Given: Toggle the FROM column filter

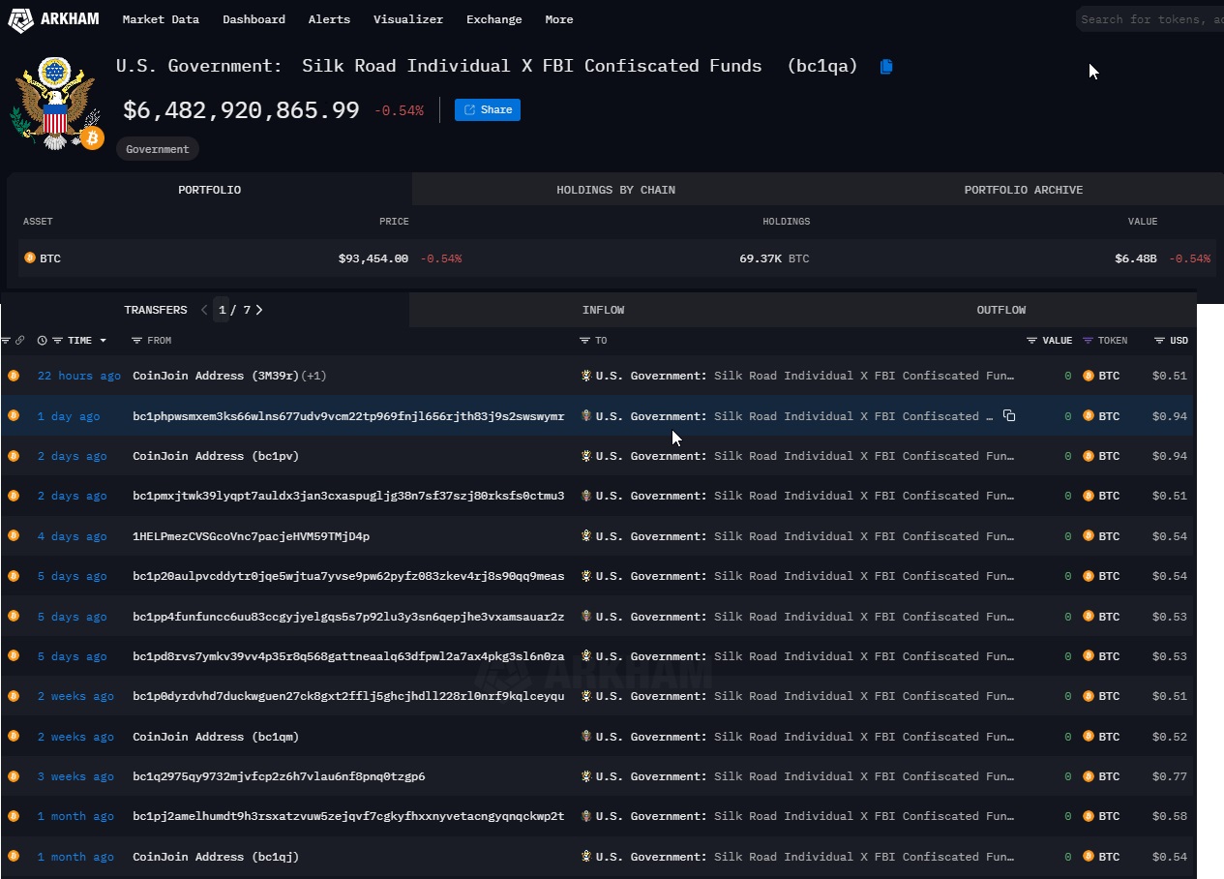Looking at the screenshot, I should [x=135, y=340].
